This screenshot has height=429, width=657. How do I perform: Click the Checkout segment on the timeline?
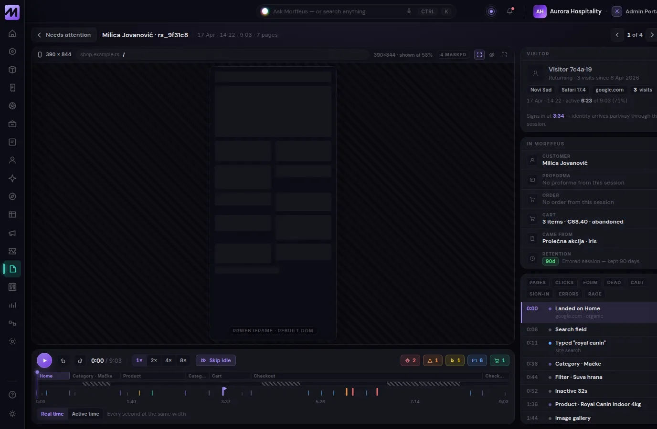coord(366,376)
